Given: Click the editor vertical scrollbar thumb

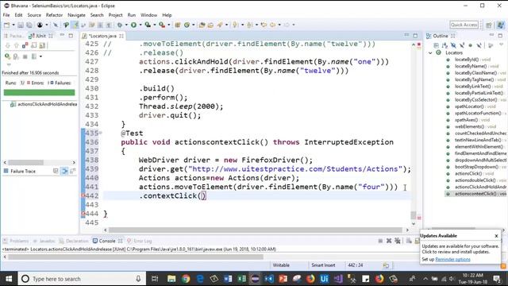Looking at the screenshot, I should click(414, 215).
